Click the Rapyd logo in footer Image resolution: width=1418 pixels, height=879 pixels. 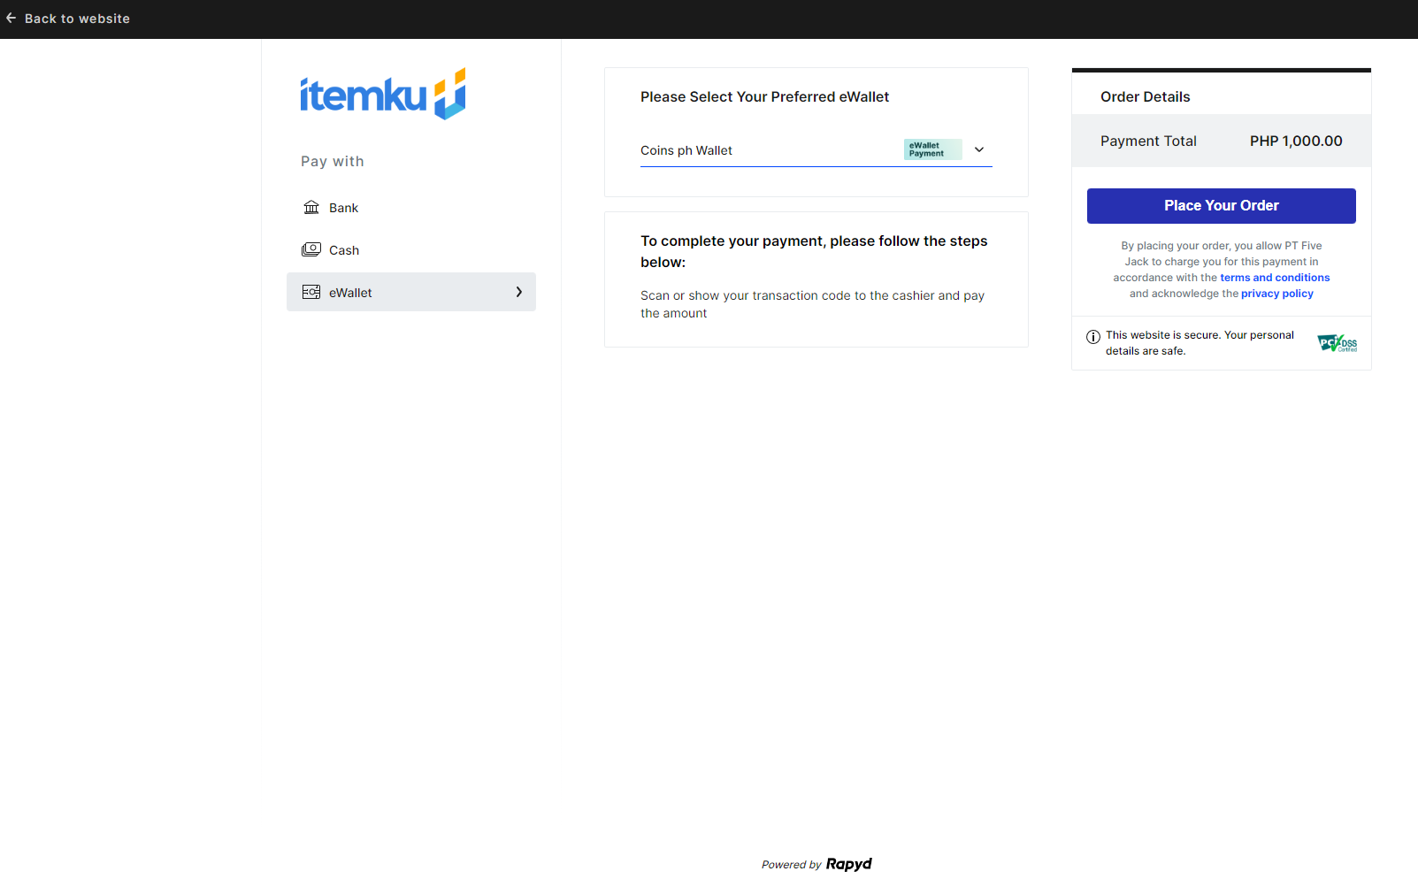(849, 864)
